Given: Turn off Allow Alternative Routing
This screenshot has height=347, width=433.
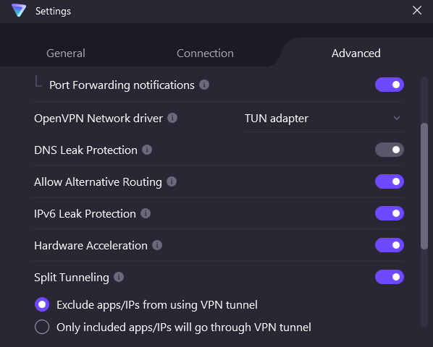Looking at the screenshot, I should click(390, 181).
